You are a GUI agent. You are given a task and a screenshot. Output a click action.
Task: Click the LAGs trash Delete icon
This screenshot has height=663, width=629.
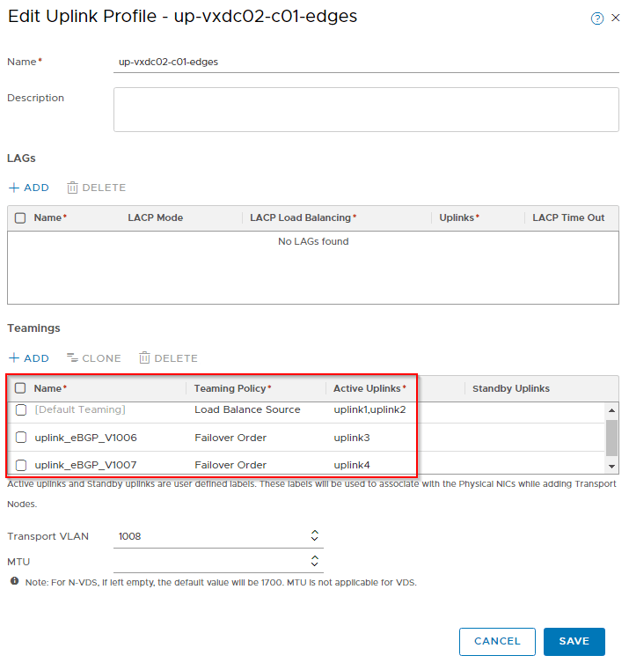pos(72,188)
